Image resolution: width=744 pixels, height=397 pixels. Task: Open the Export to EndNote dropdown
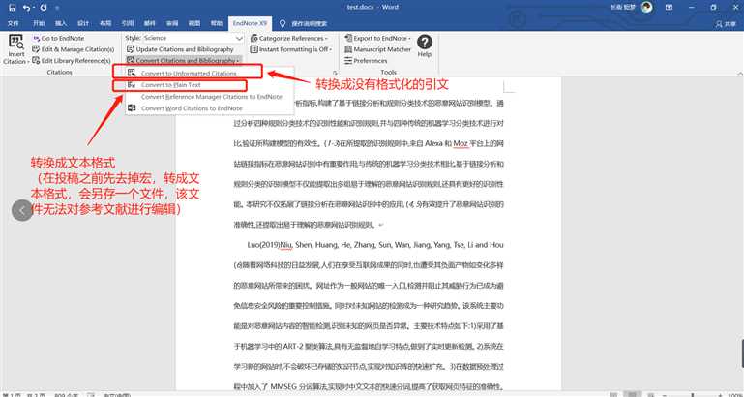(x=377, y=38)
